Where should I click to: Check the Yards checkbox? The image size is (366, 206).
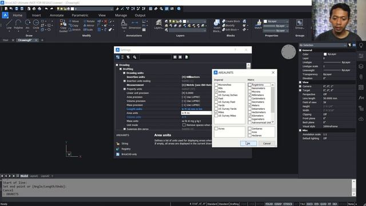[x=216, y=105]
